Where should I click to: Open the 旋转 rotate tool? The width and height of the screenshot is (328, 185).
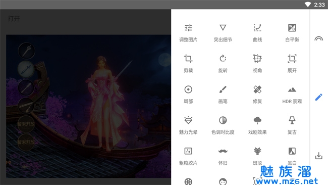coord(223,64)
